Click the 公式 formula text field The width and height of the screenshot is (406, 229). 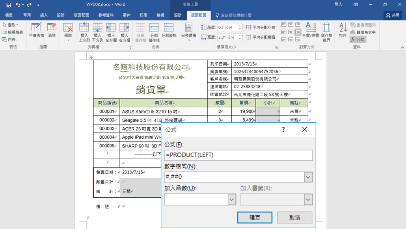coord(238,155)
